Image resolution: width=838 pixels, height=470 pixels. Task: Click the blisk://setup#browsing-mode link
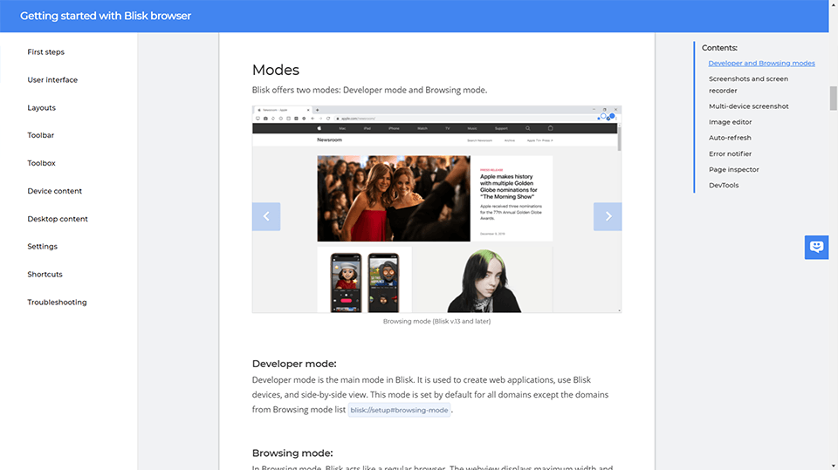pyautogui.click(x=399, y=410)
